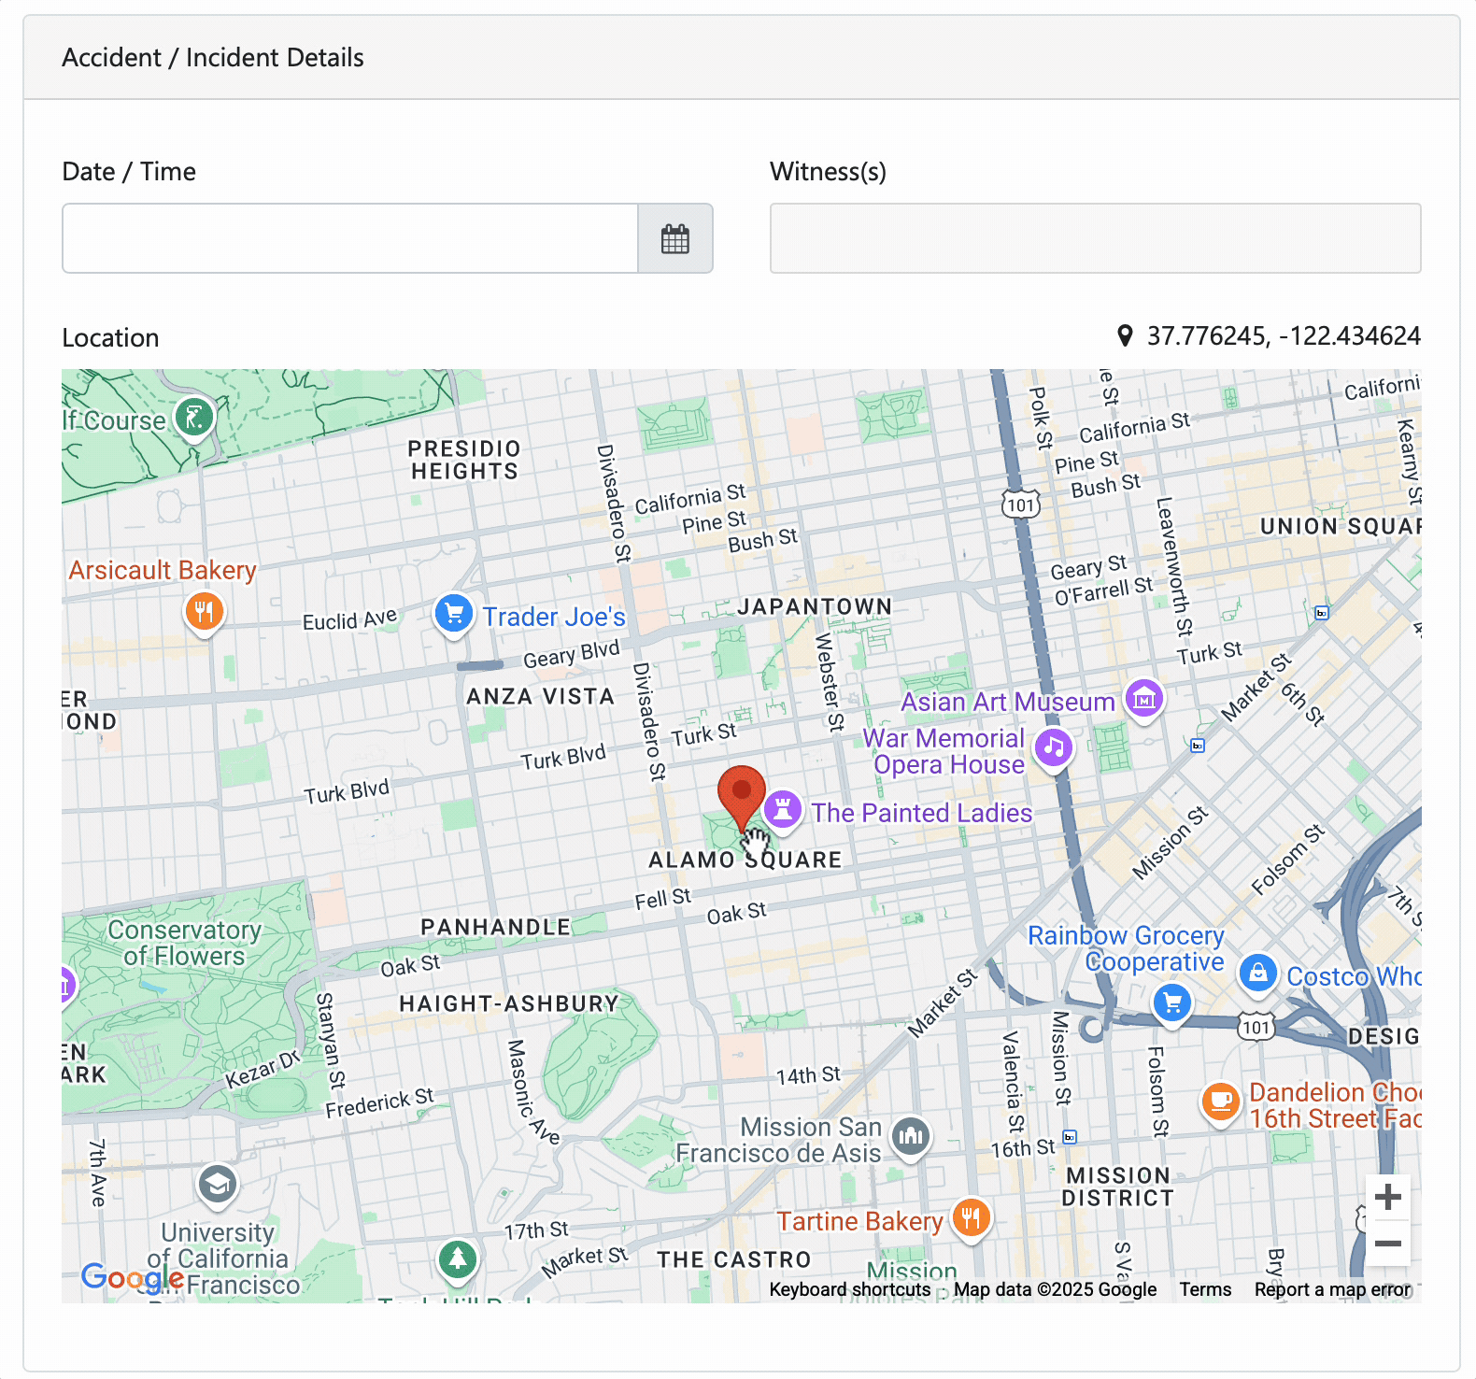Click the Asian Art Museum marker
Viewport: 1476px width, 1379px height.
1144,700
